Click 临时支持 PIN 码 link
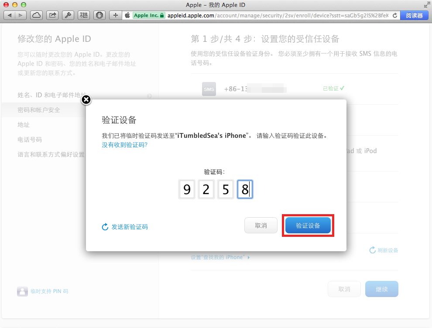432x328 pixels. [x=49, y=291]
